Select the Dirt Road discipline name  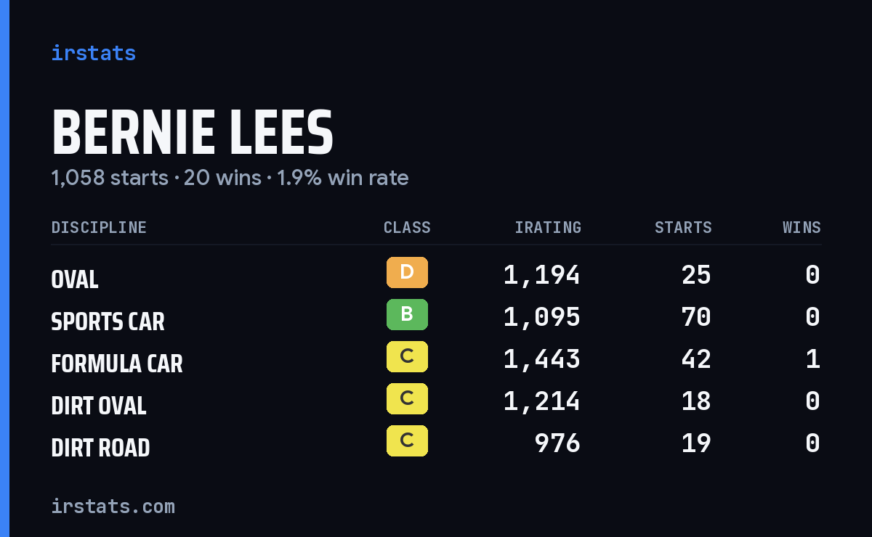point(100,447)
